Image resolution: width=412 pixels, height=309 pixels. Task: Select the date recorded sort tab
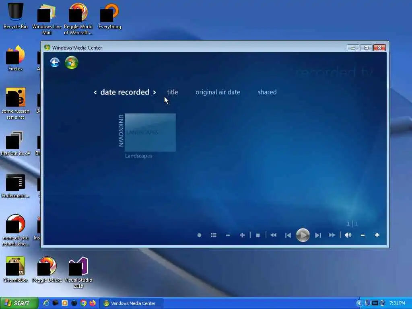click(x=125, y=92)
